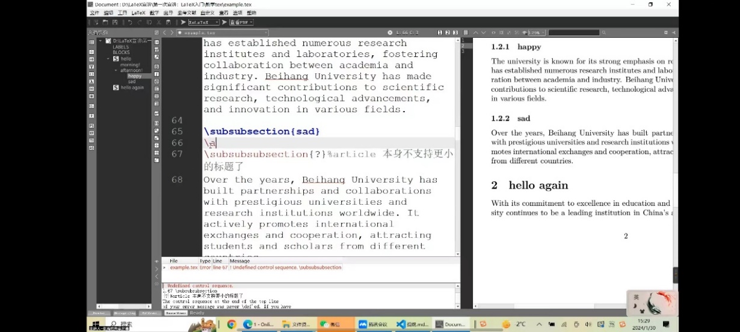The height and width of the screenshot is (332, 740).
Task: Click the green compile arrow before XeLaTeX
Action: coord(183,22)
